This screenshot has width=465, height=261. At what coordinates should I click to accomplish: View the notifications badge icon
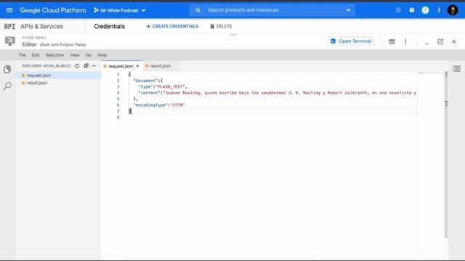pyautogui.click(x=425, y=10)
